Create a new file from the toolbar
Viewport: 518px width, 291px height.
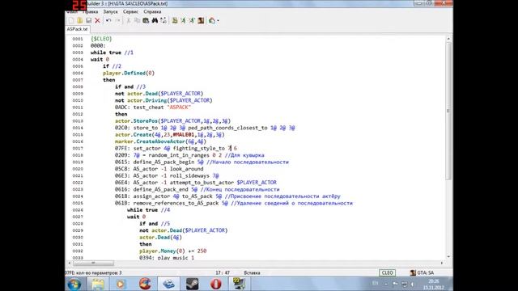(x=71, y=20)
